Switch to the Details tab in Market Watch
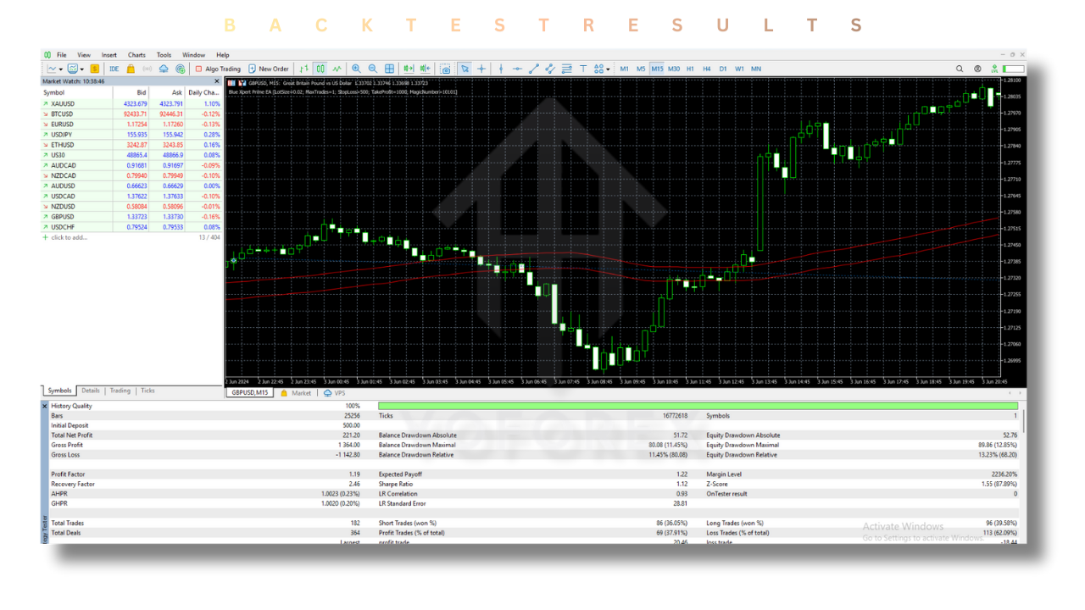The height and width of the screenshot is (610, 1085). coord(91,391)
